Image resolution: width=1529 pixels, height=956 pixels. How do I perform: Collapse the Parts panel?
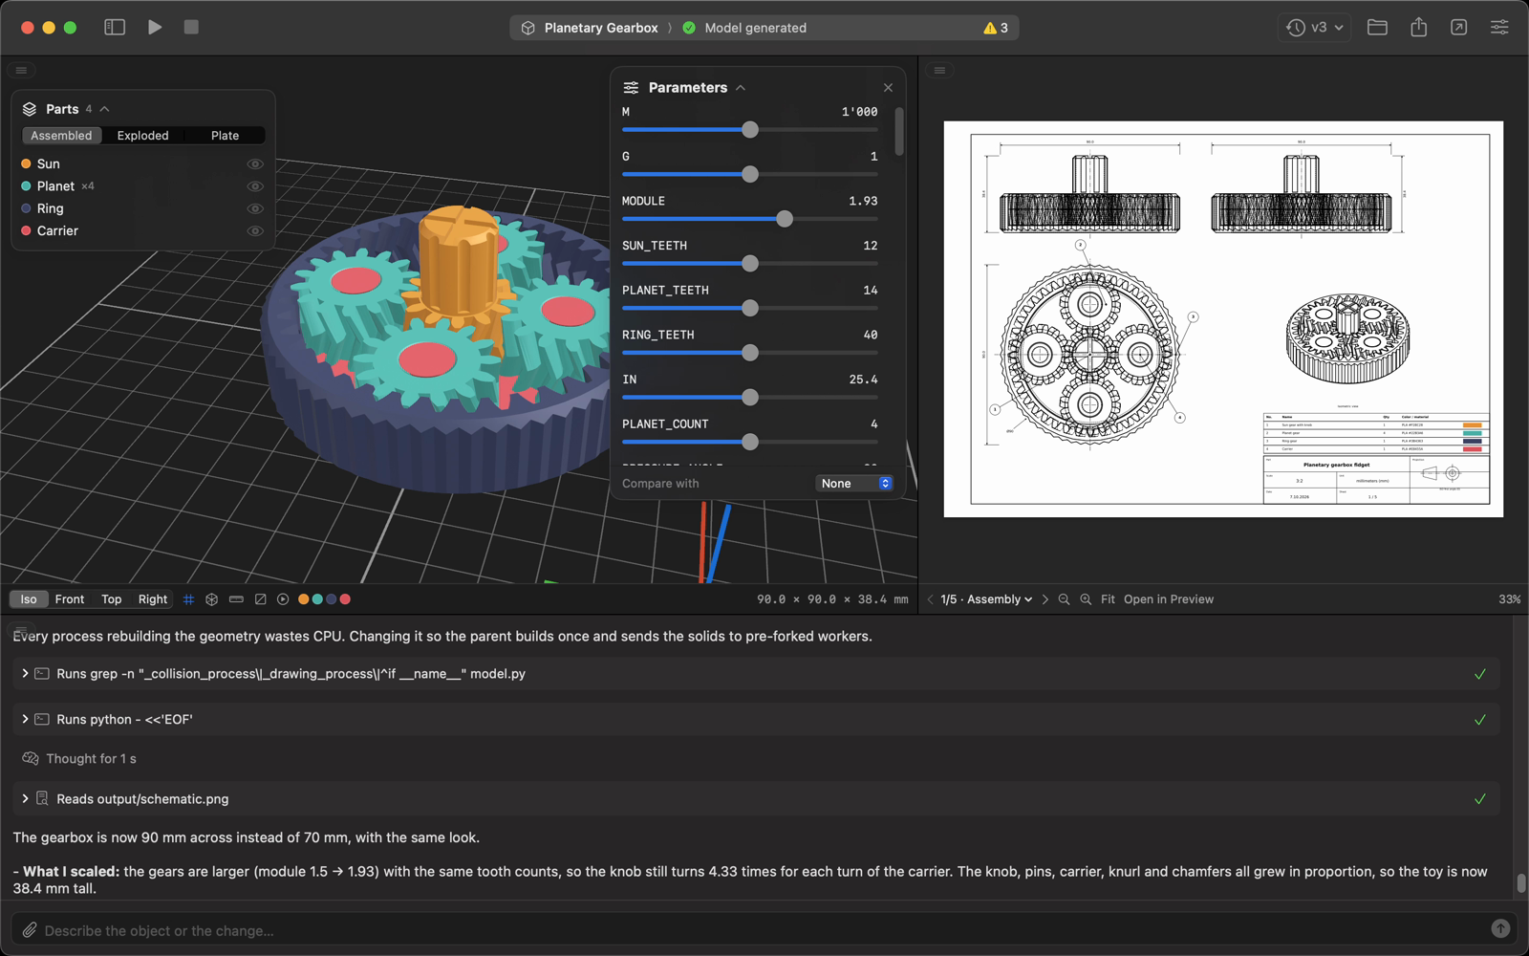[x=104, y=109]
